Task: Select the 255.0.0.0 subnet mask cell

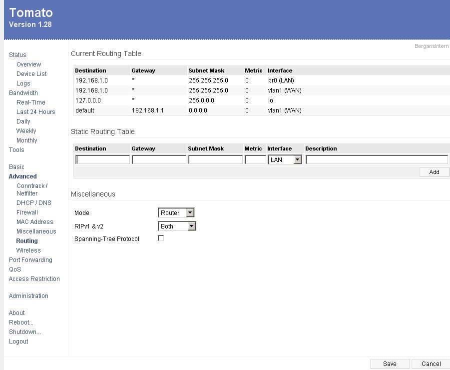Action: tap(201, 100)
